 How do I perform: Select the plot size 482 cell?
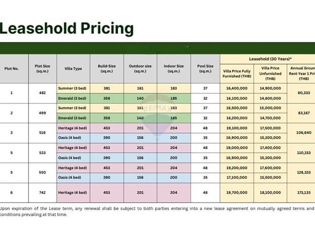(42, 93)
